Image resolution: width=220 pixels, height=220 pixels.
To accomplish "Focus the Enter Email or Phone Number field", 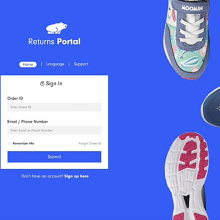I will 54,130.
